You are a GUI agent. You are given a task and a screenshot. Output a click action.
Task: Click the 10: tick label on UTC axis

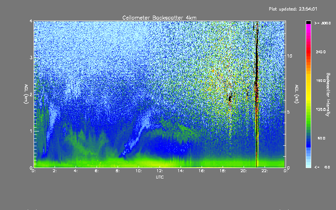pos(139,171)
